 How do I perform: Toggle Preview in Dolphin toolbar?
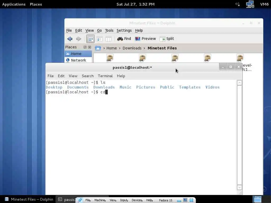point(145,39)
